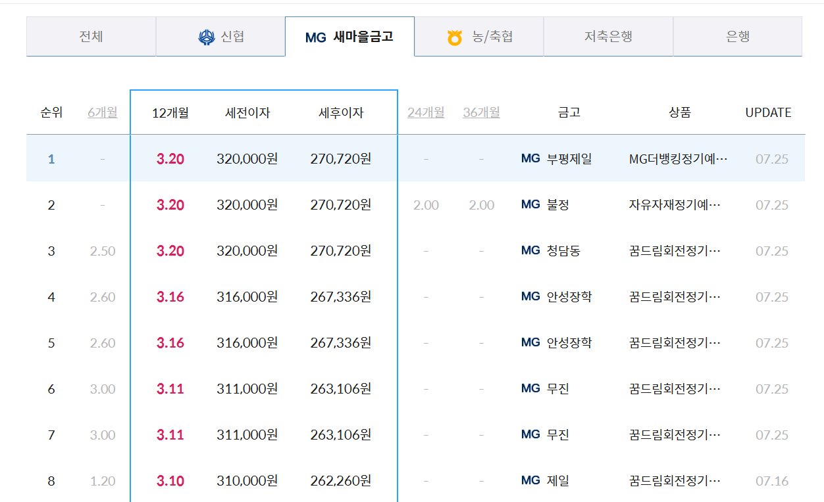Click MG logo in rank 4 안성장학 row
Image resolution: width=824 pixels, height=502 pixels.
click(530, 296)
